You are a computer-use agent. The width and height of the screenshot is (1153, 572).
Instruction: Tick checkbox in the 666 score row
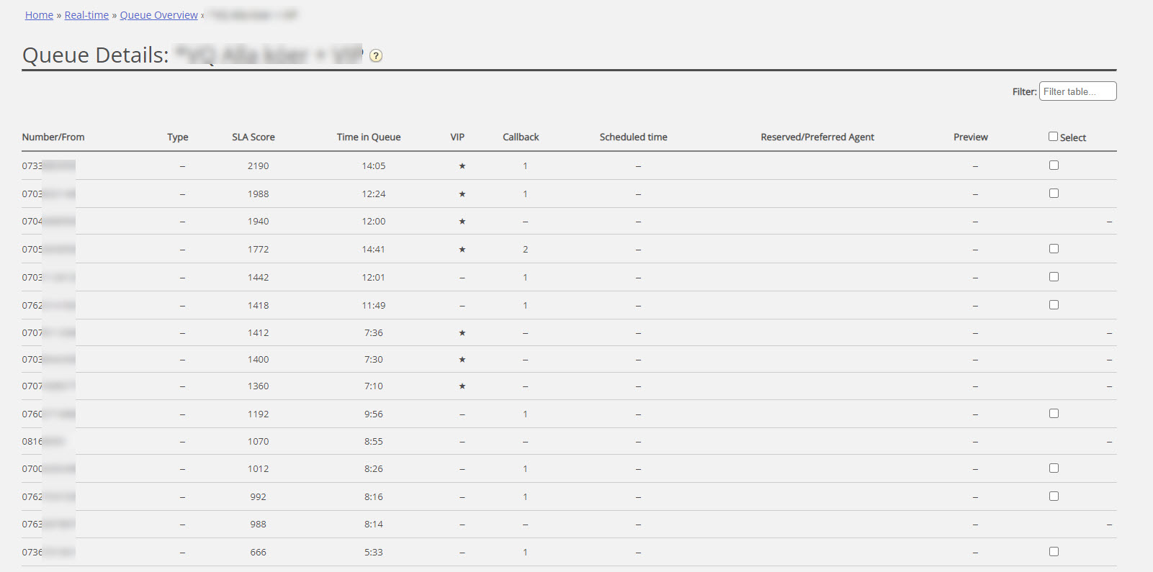click(x=1054, y=552)
